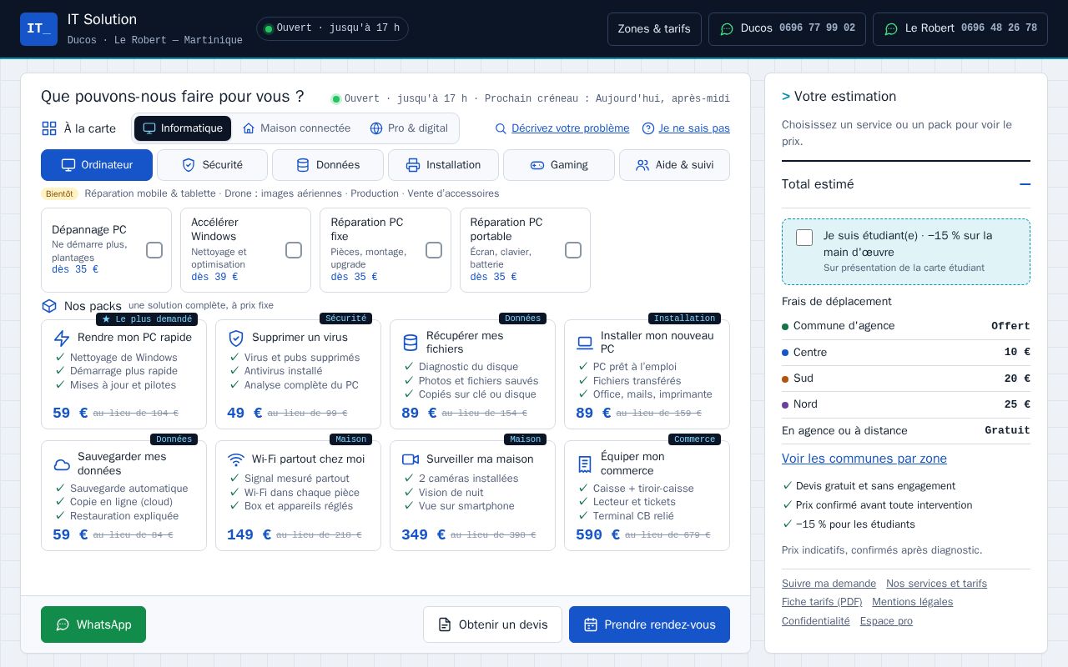Open the Mentions légales link
The width and height of the screenshot is (1068, 667).
pyautogui.click(x=912, y=602)
